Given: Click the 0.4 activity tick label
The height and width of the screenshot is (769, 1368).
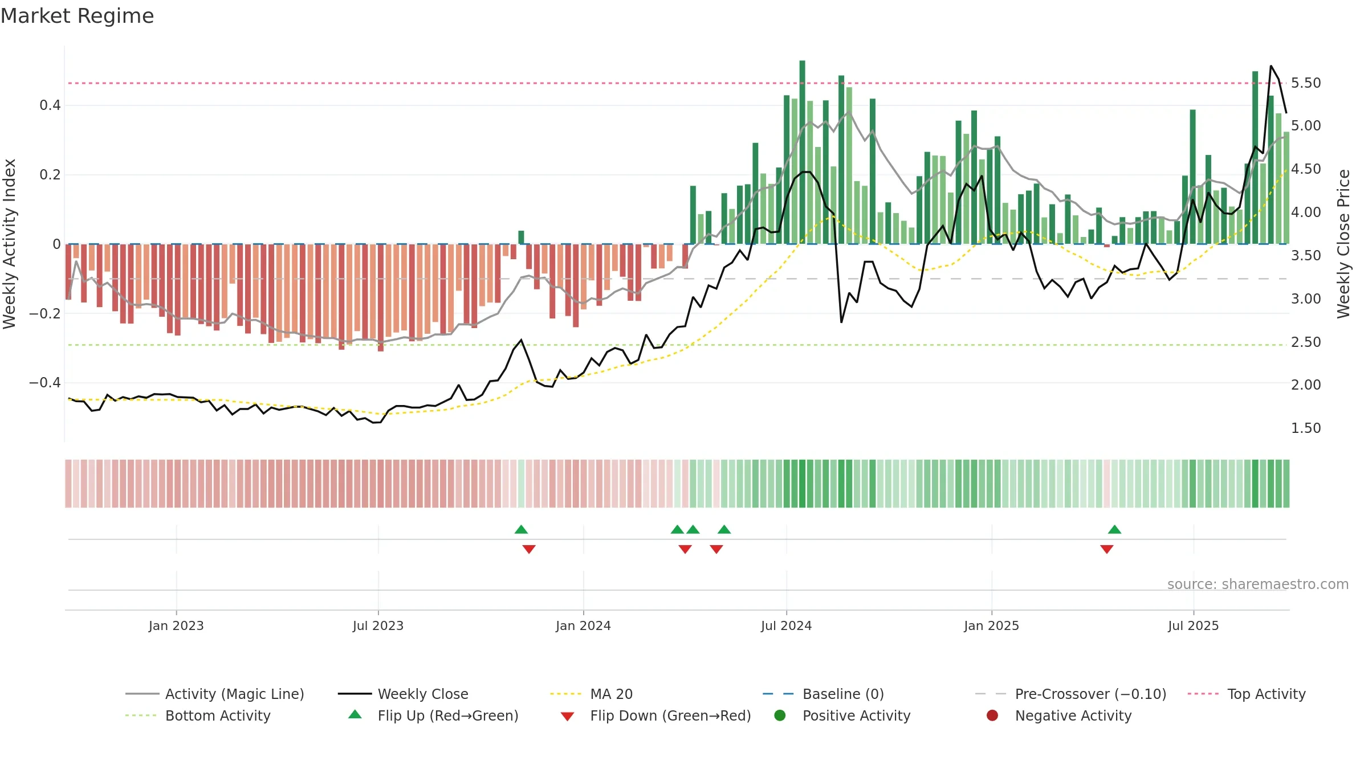Looking at the screenshot, I should (50, 105).
